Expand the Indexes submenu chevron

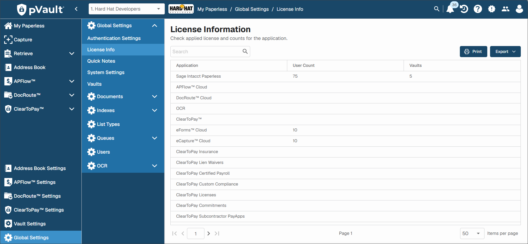155,110
